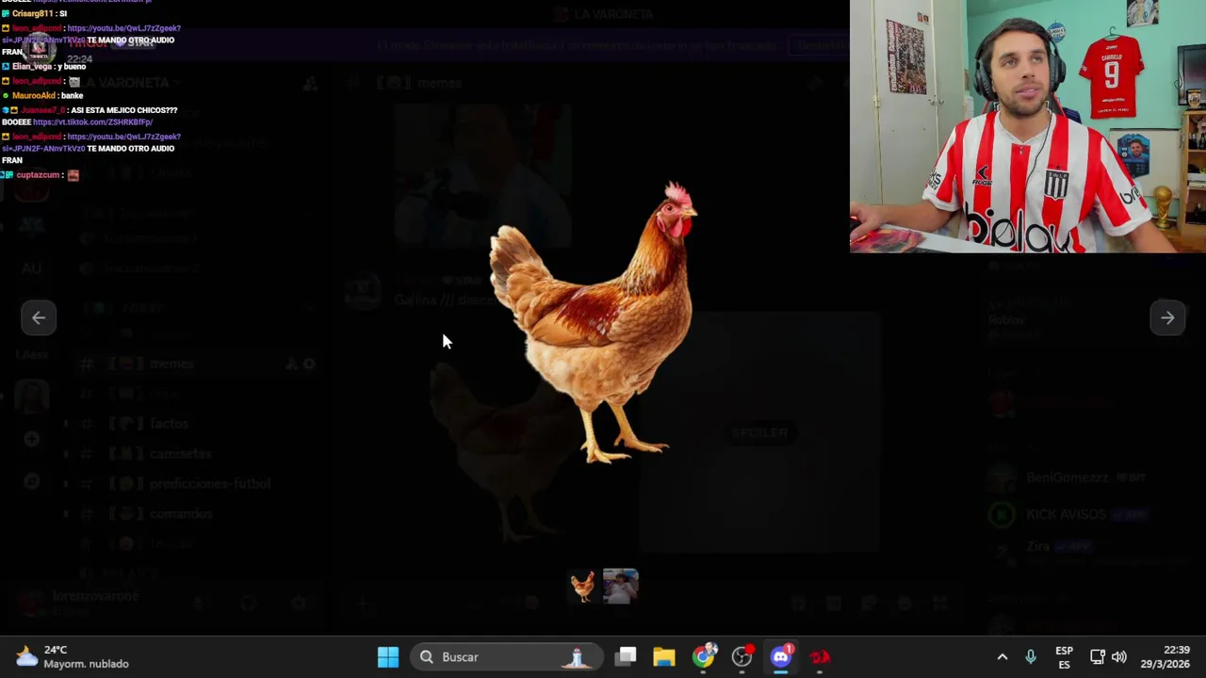Open the weather widget showing 24°C
Viewport: 1206px width, 678px height.
(73, 656)
